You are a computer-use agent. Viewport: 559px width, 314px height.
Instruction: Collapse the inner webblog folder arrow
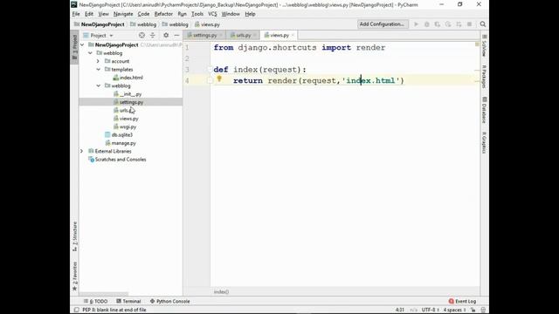pyautogui.click(x=99, y=85)
